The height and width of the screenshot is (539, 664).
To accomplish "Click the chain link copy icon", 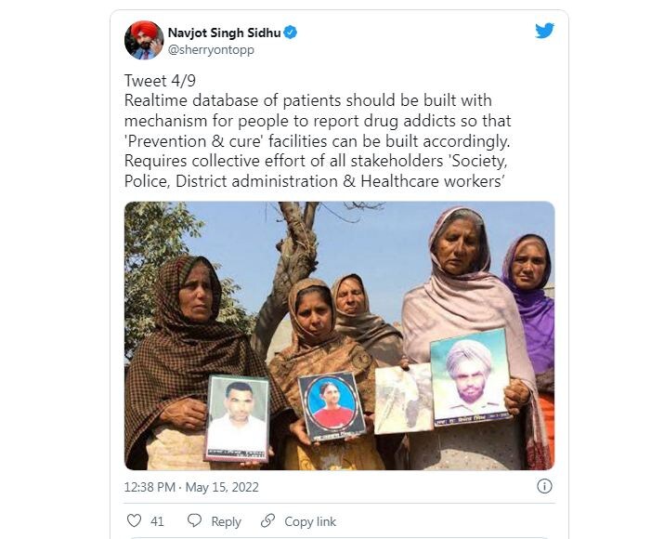I will point(267,520).
